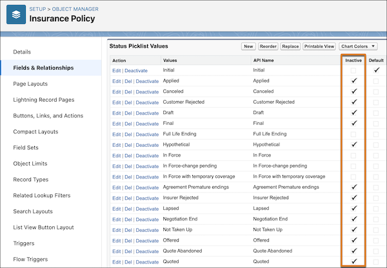Open Buttons, Links, and Actions section
This screenshot has width=387, height=268.
pos(48,115)
